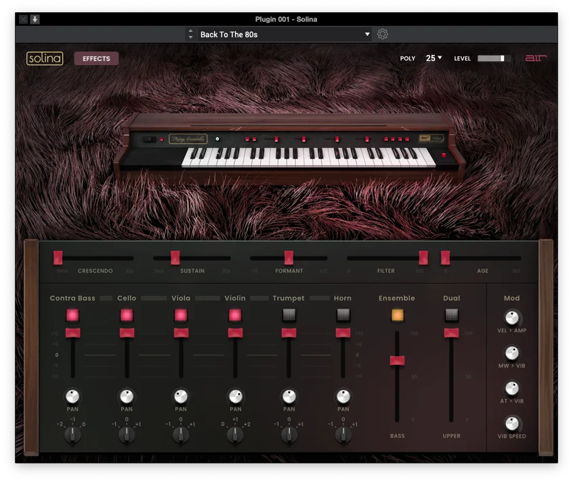Enable the Dual mode button
573x481 pixels.
coord(451,314)
